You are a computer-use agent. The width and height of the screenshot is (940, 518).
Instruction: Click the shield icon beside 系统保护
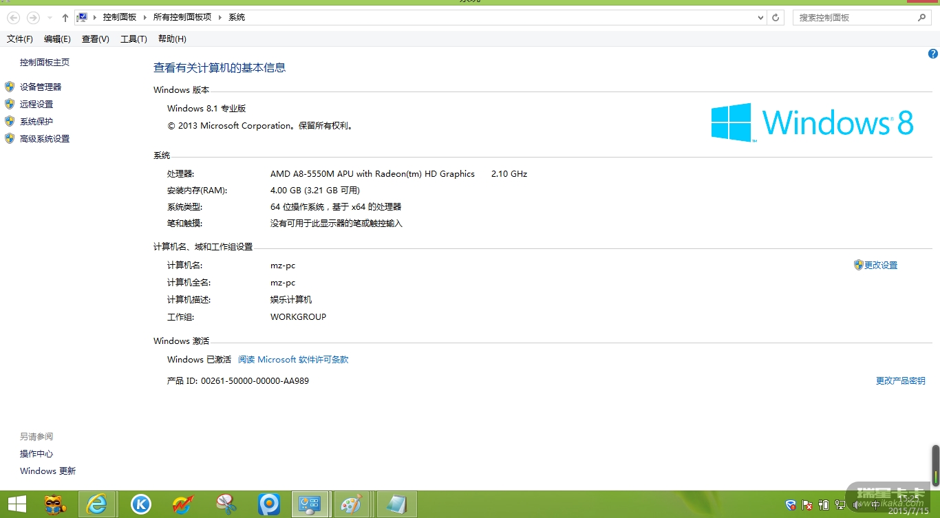[10, 121]
